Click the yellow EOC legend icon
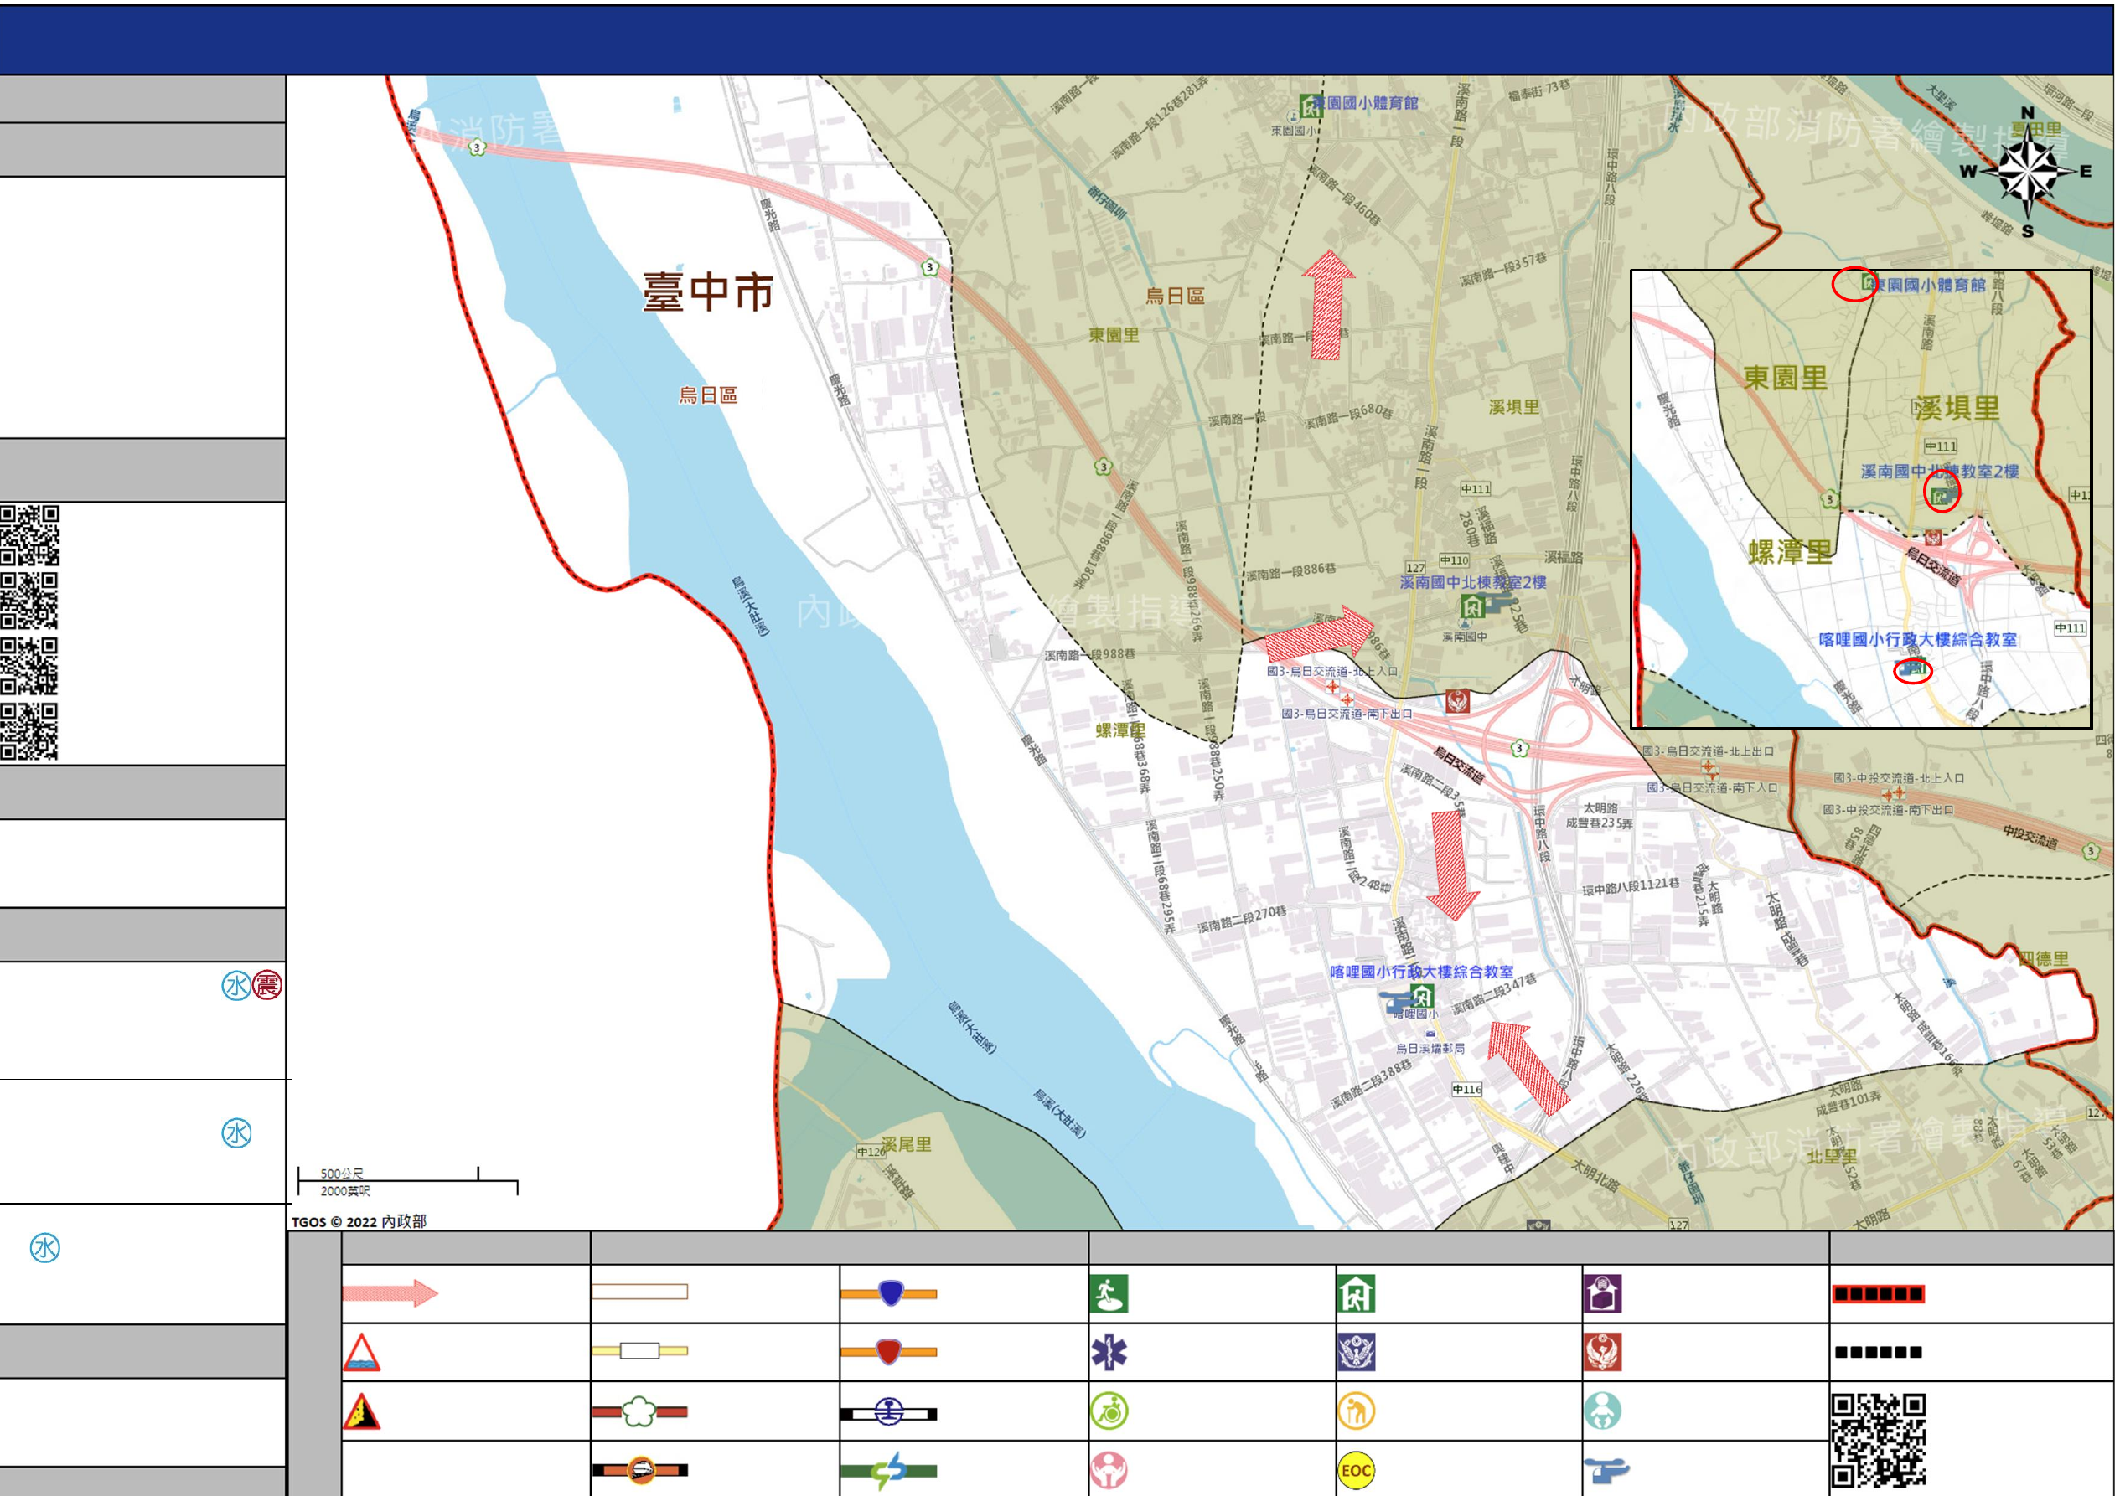 tap(1357, 1470)
